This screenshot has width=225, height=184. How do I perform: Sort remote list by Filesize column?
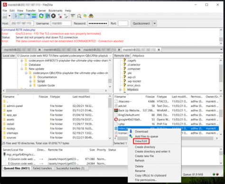(150, 97)
